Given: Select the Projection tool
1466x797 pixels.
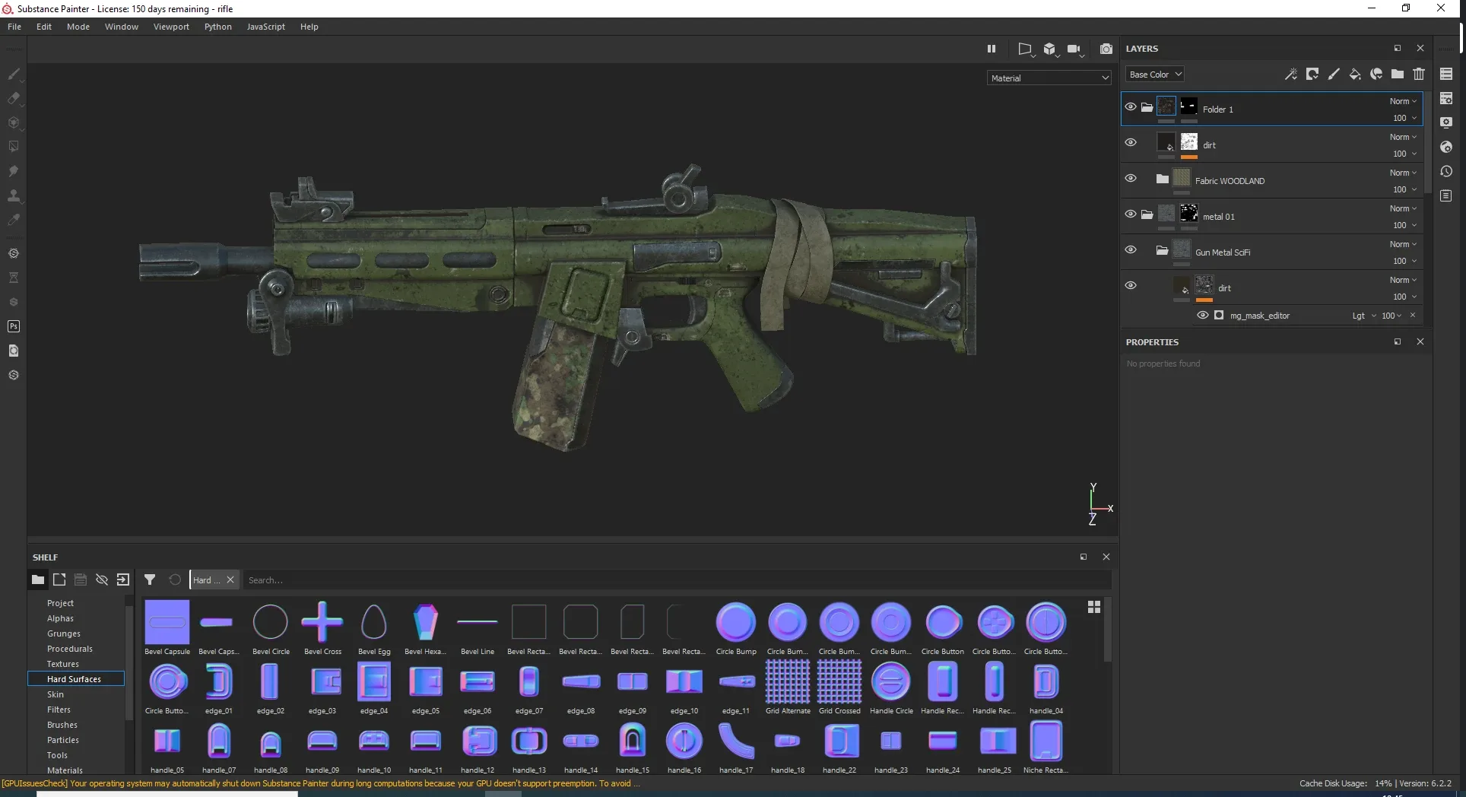Looking at the screenshot, I should tap(14, 122).
